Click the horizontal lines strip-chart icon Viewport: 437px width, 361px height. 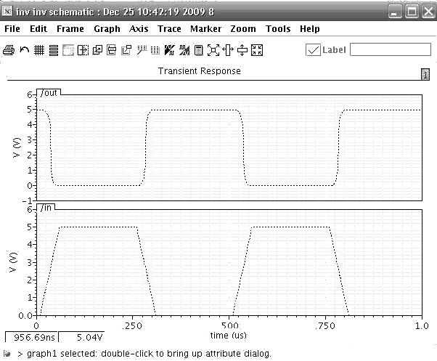54,50
